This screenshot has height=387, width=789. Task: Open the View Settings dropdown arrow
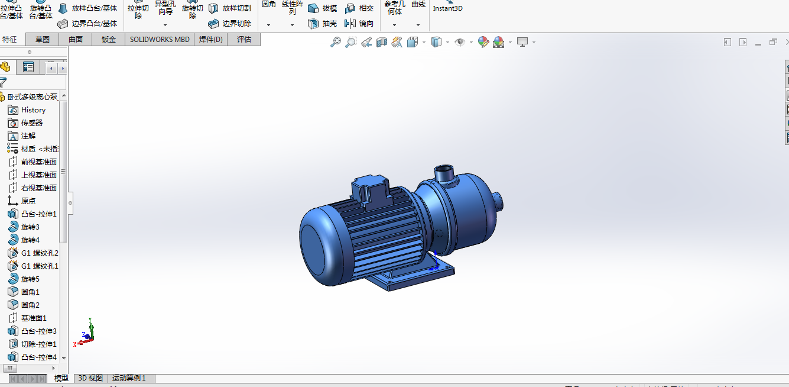pyautogui.click(x=534, y=42)
